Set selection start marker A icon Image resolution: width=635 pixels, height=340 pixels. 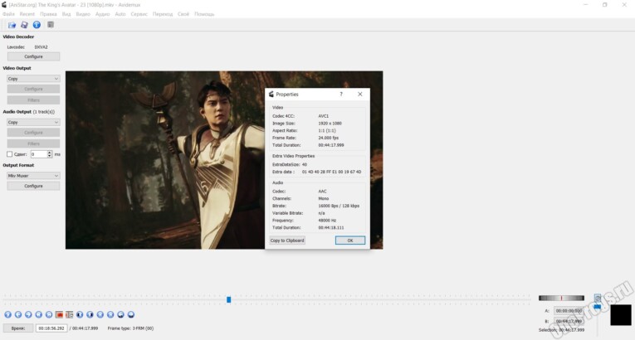[59, 314]
